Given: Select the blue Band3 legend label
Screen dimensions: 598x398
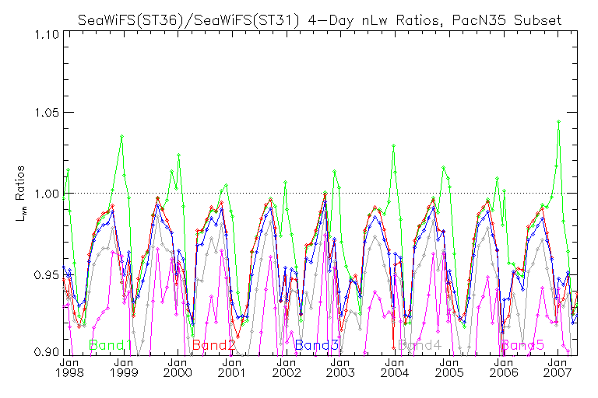Looking at the screenshot, I should tap(317, 345).
